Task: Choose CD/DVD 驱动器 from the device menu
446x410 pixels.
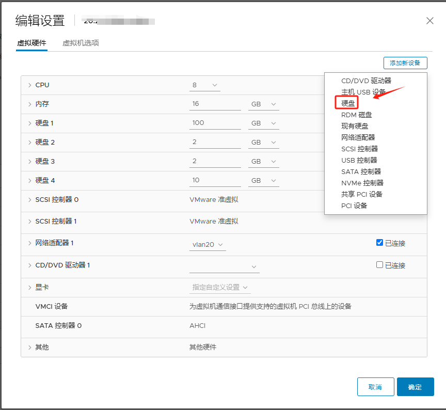Action: pyautogui.click(x=366, y=81)
